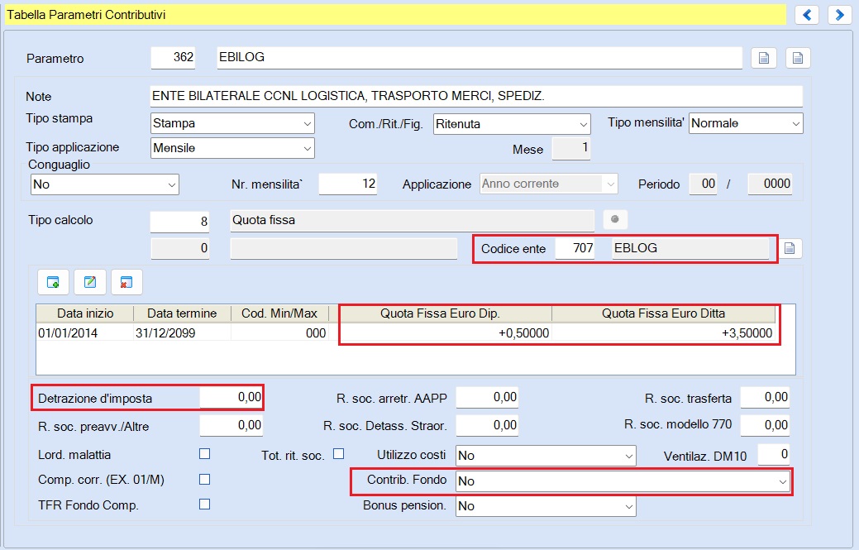Open the Tipo stampa dropdown
The height and width of the screenshot is (550, 859).
point(232,123)
